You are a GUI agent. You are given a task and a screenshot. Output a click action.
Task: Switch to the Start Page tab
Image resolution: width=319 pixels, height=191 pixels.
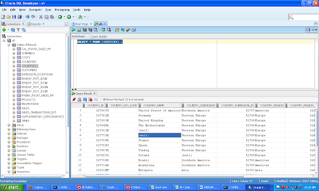(82, 24)
